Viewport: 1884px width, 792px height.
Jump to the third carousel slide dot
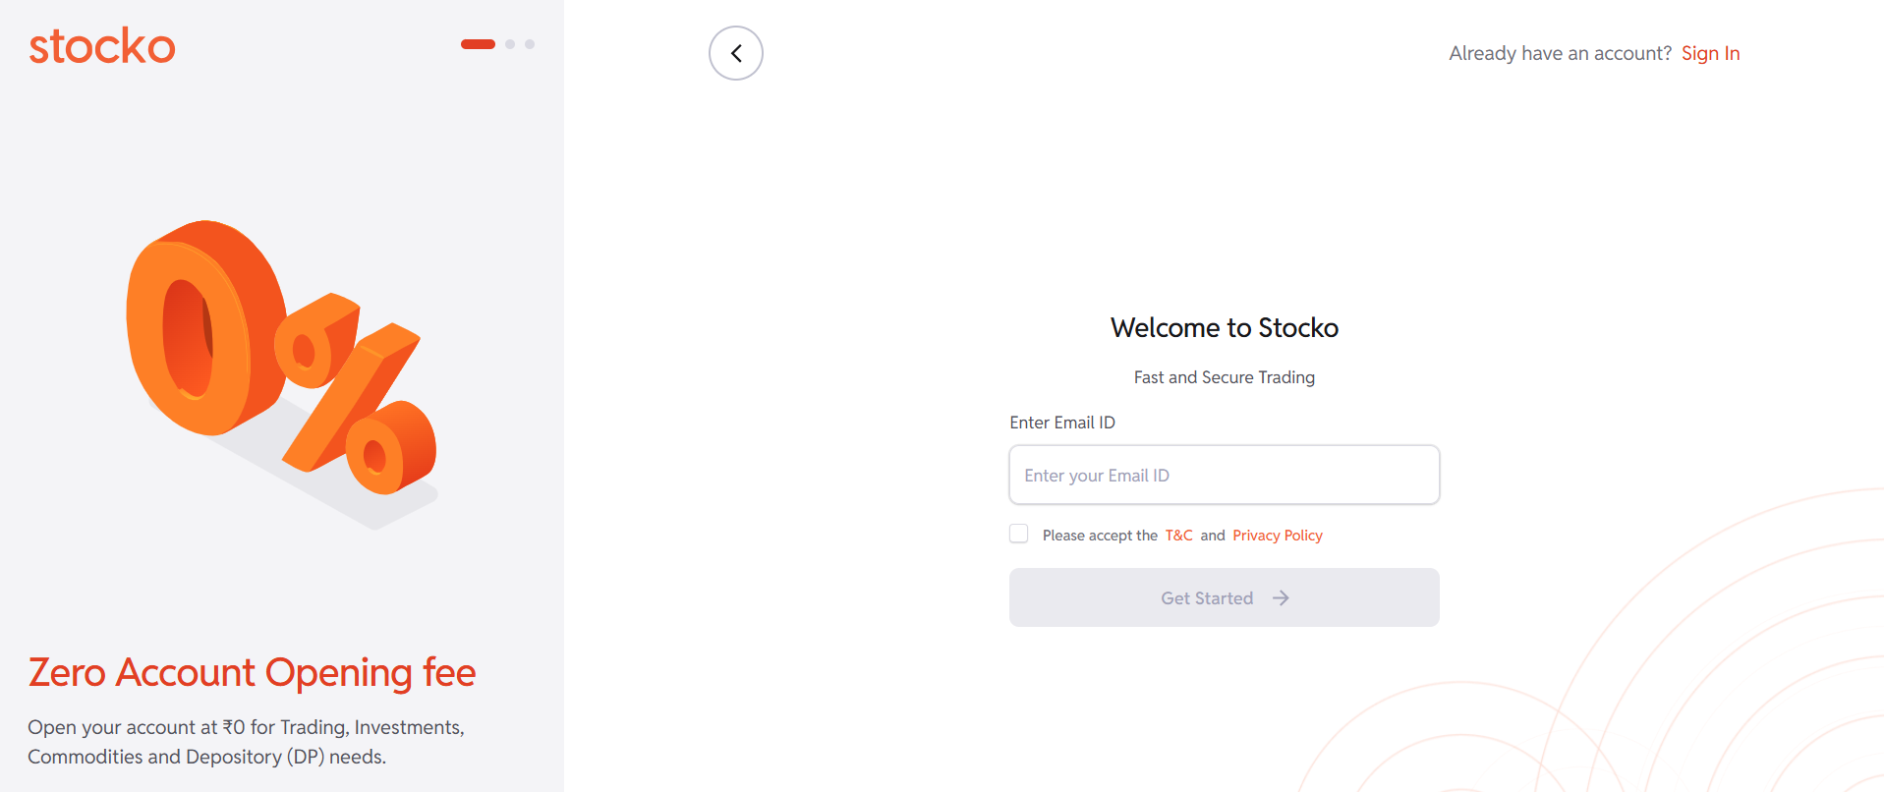pos(530,44)
